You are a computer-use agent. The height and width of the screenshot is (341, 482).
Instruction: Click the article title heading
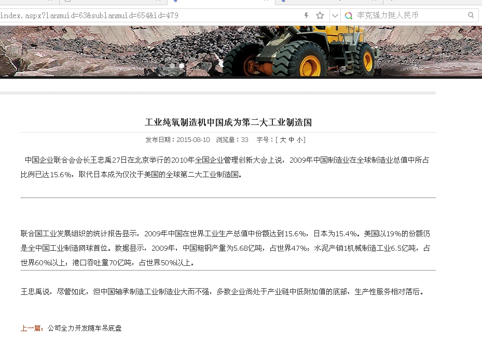[228, 123]
